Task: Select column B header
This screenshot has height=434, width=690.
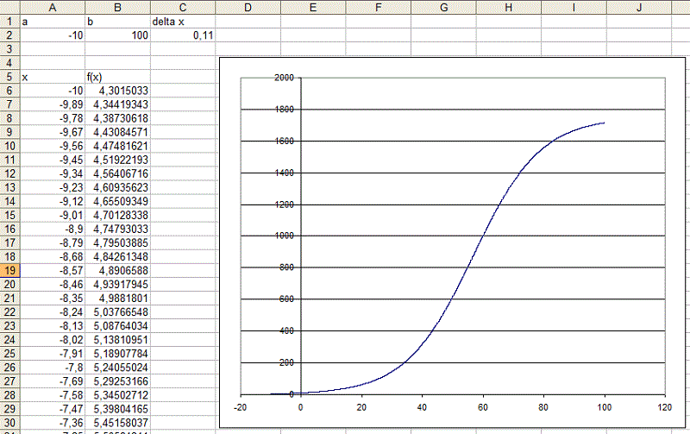Action: click(x=118, y=7)
